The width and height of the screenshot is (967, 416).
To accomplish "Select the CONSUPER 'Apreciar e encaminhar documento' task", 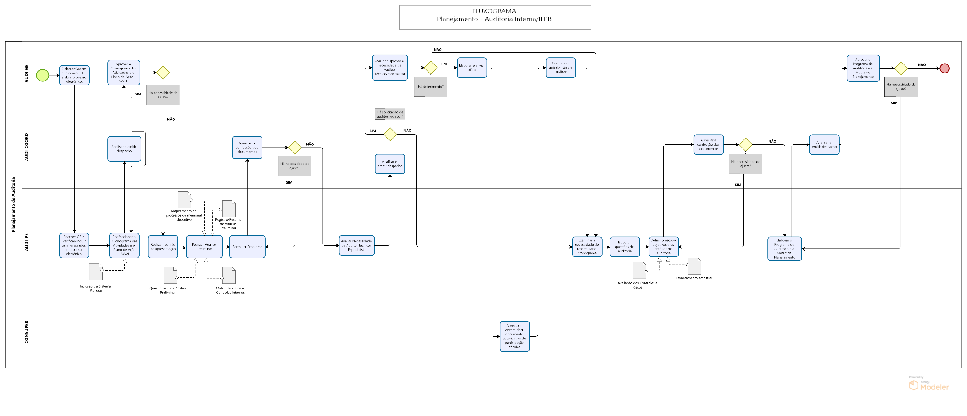I will [514, 336].
